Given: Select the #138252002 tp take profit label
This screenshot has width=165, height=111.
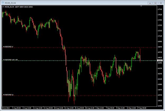Looking at the screenshot, I should tap(8, 95).
